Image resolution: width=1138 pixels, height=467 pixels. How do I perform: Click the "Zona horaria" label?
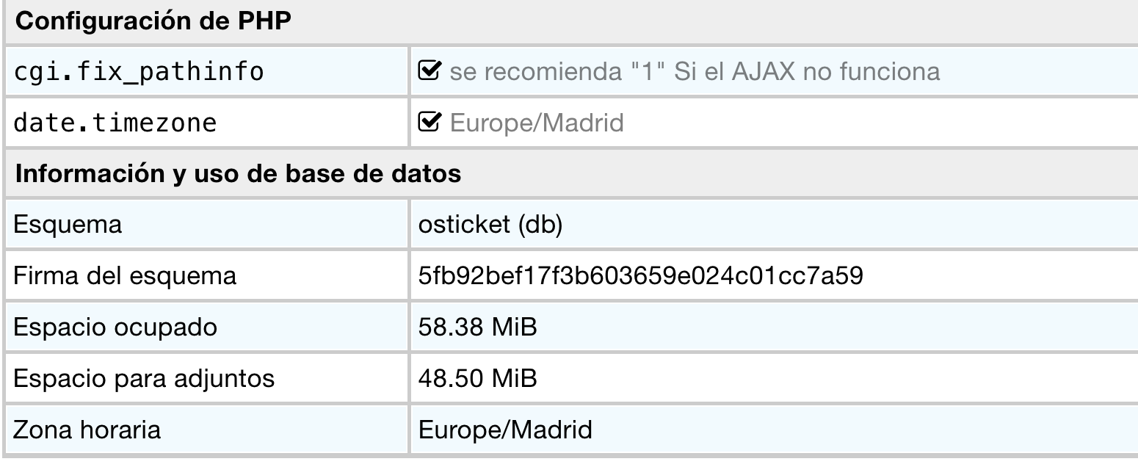(88, 429)
